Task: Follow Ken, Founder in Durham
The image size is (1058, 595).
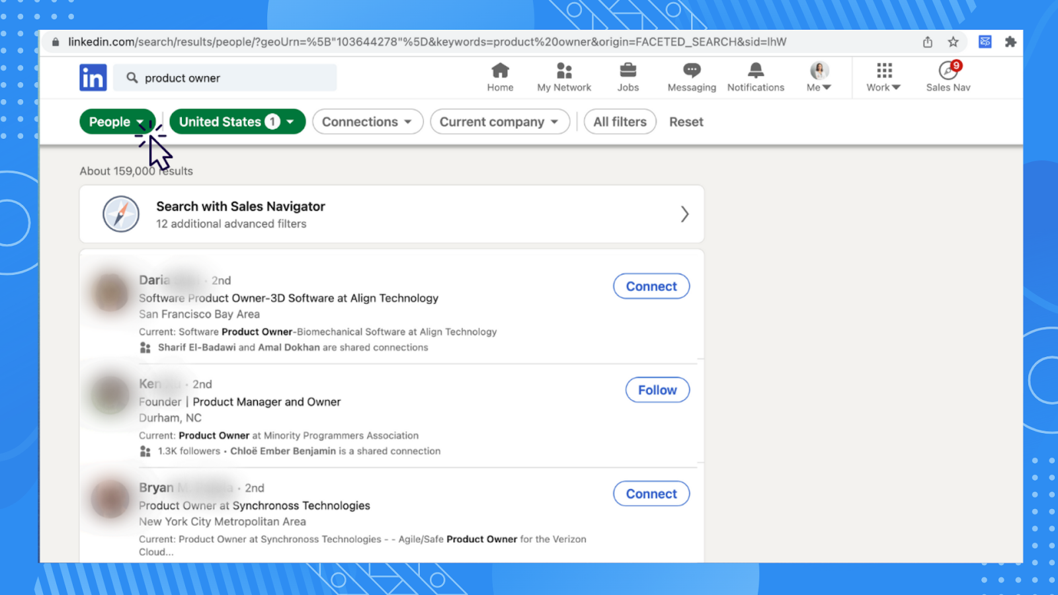Action: point(657,390)
